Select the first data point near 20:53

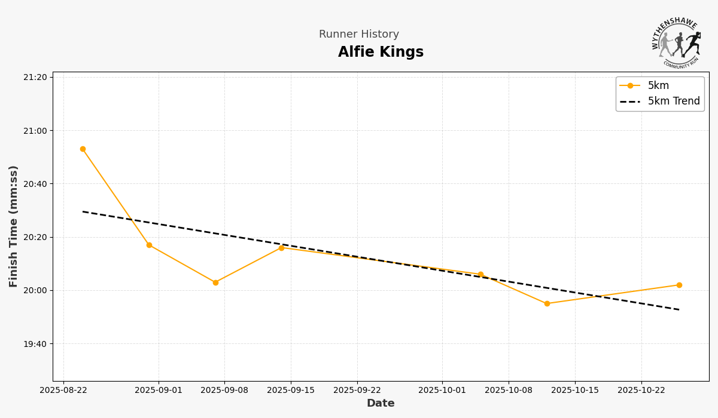coord(83,149)
